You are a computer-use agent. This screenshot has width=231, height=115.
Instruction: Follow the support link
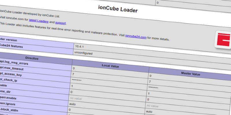[x=61, y=23]
